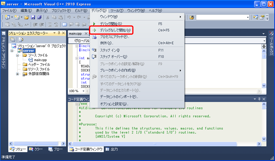Open the Toolbox side tab

pos(271,43)
